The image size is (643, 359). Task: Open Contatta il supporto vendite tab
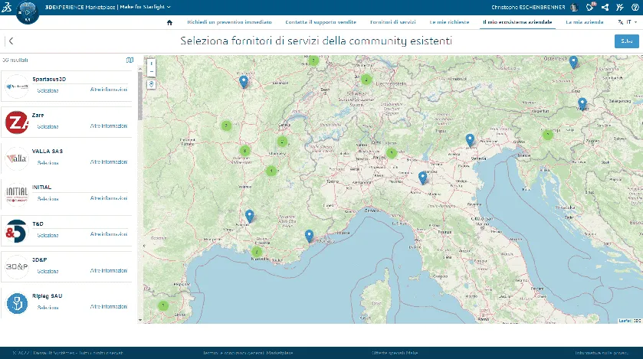point(320,22)
